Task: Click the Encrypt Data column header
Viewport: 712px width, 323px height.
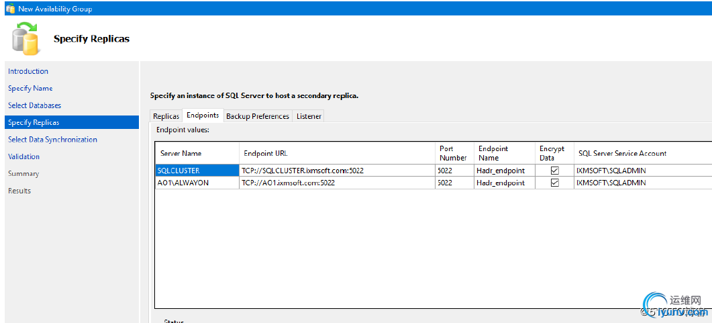Action: pyautogui.click(x=554, y=153)
